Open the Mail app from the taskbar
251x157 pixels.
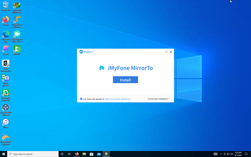[x=99, y=154]
